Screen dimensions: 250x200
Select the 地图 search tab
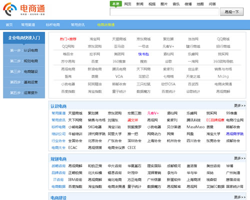tap(200, 4)
